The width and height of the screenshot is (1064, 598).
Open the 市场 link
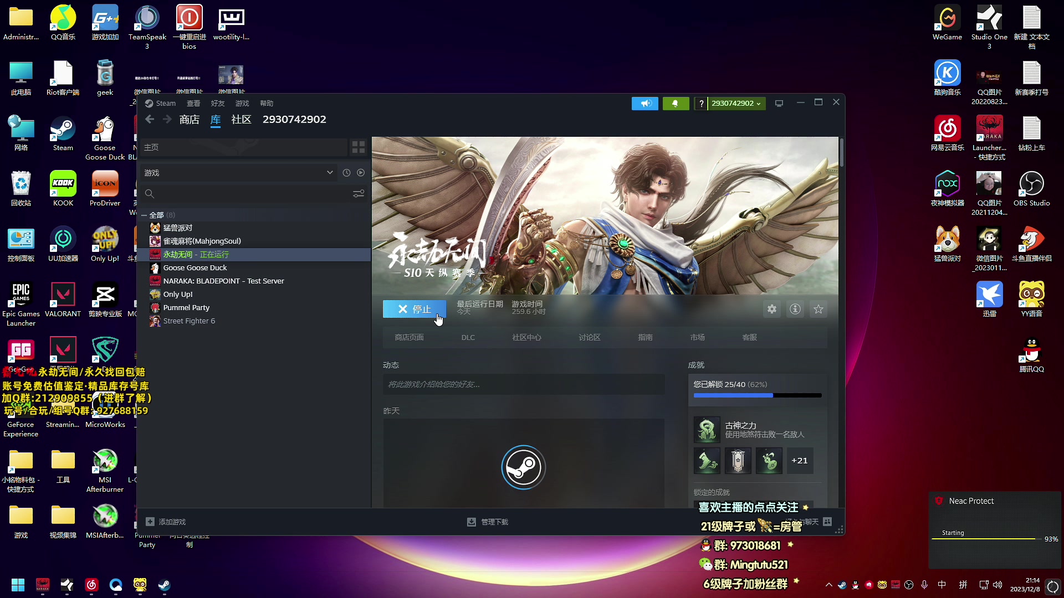(x=698, y=337)
